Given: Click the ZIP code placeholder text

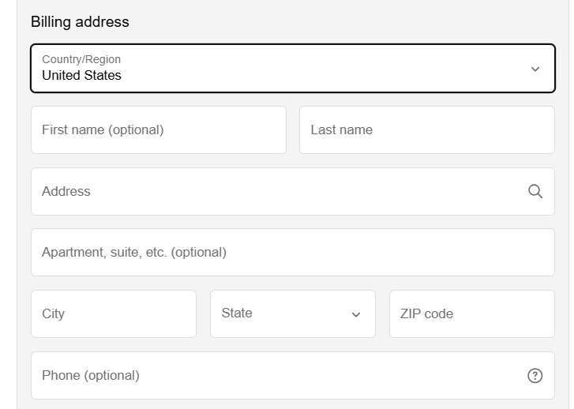Looking at the screenshot, I should tap(426, 313).
